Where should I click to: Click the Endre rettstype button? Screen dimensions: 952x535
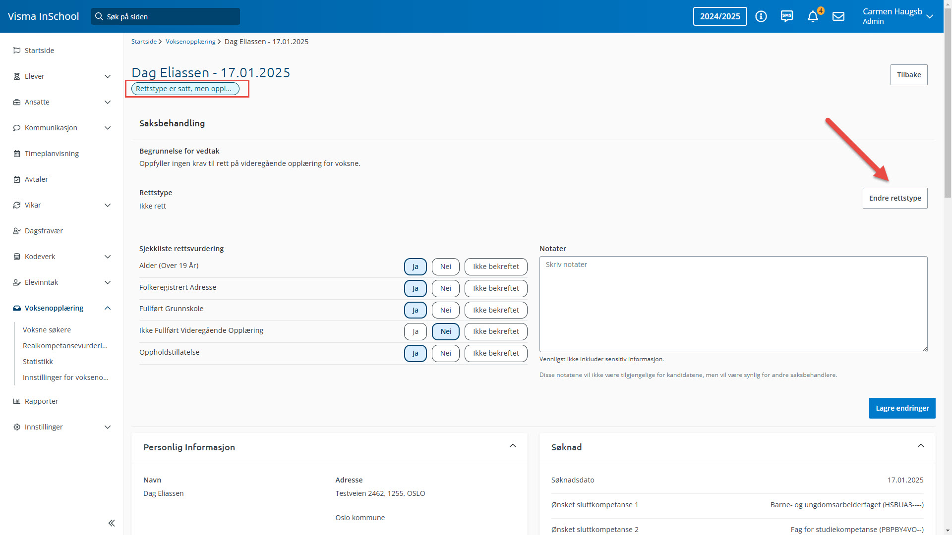[894, 198]
